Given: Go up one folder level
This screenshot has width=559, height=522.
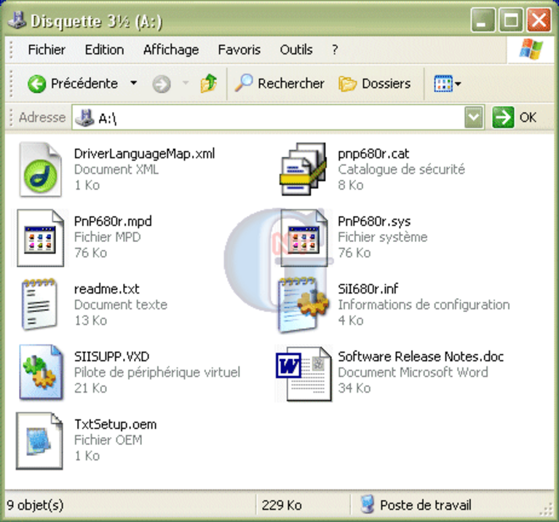Looking at the screenshot, I should [209, 84].
